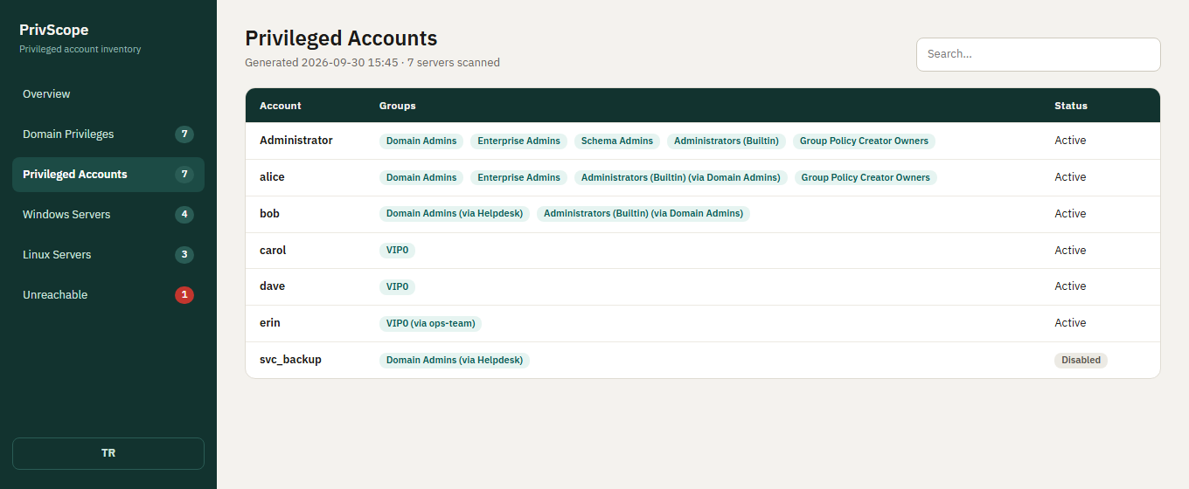Focus the Search input field

[x=1039, y=54]
